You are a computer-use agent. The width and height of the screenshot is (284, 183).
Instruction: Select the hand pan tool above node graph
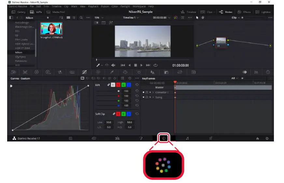click(203, 18)
